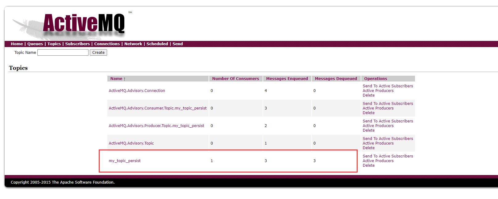
Task: Send To Active Subscribers for ActiveMQ.Advisory.Topic
Action: (x=388, y=139)
